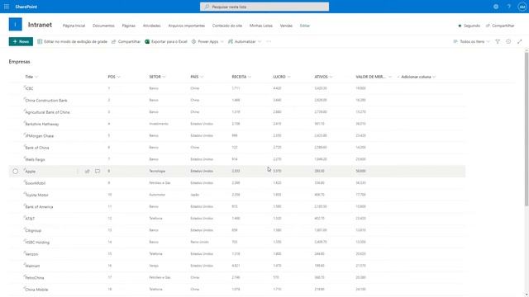This screenshot has width=529, height=297.
Task: Click the Power Apps icon
Action: click(x=193, y=41)
